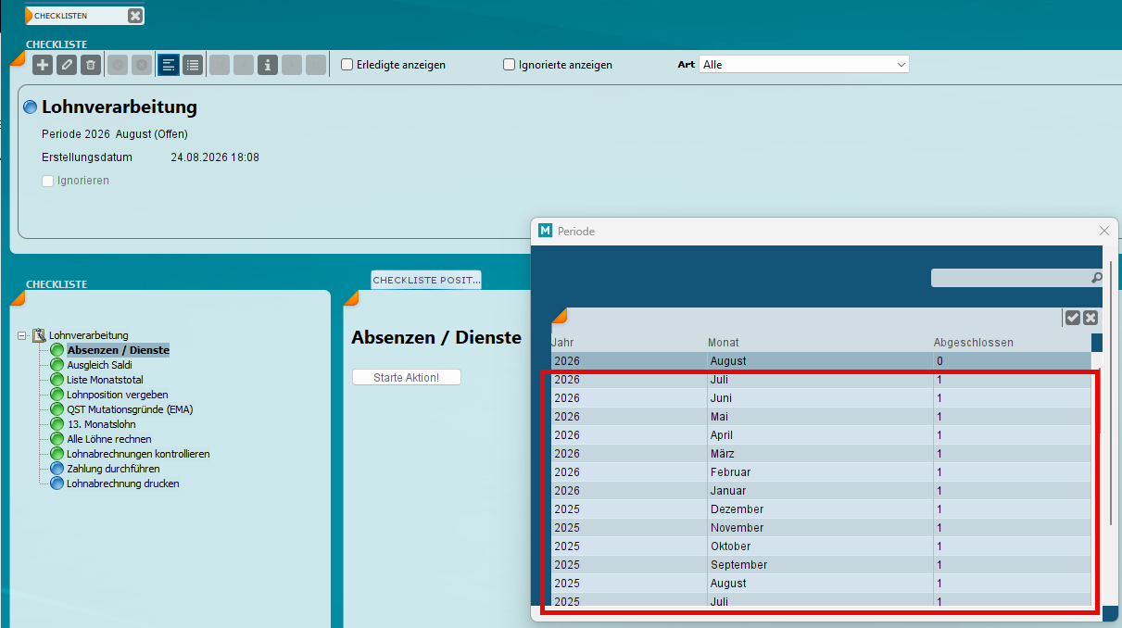This screenshot has height=628, width=1122.
Task: Click green status icon of 13. Monatslohn
Action: click(57, 424)
